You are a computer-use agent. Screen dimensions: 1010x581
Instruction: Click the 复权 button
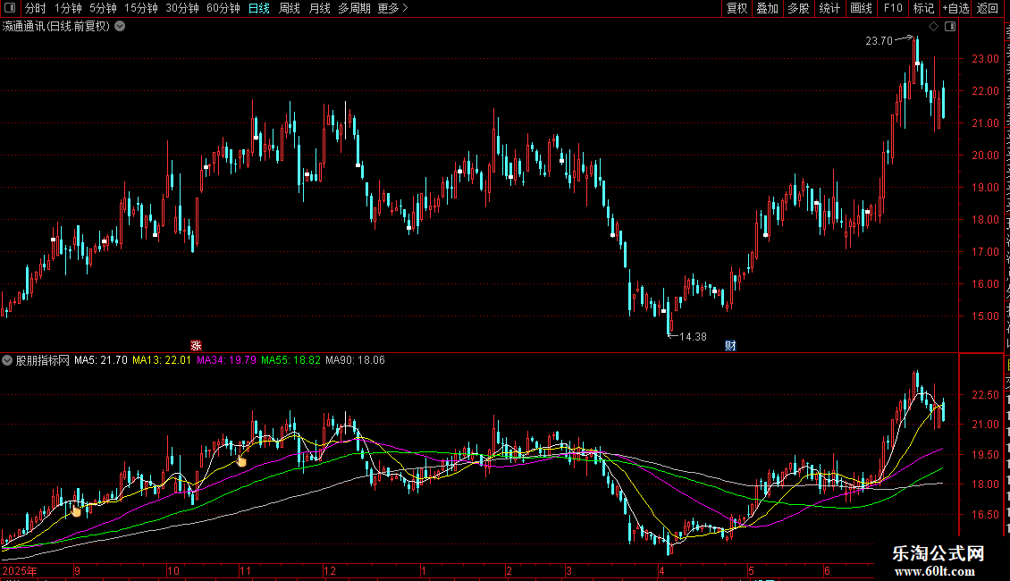click(736, 8)
